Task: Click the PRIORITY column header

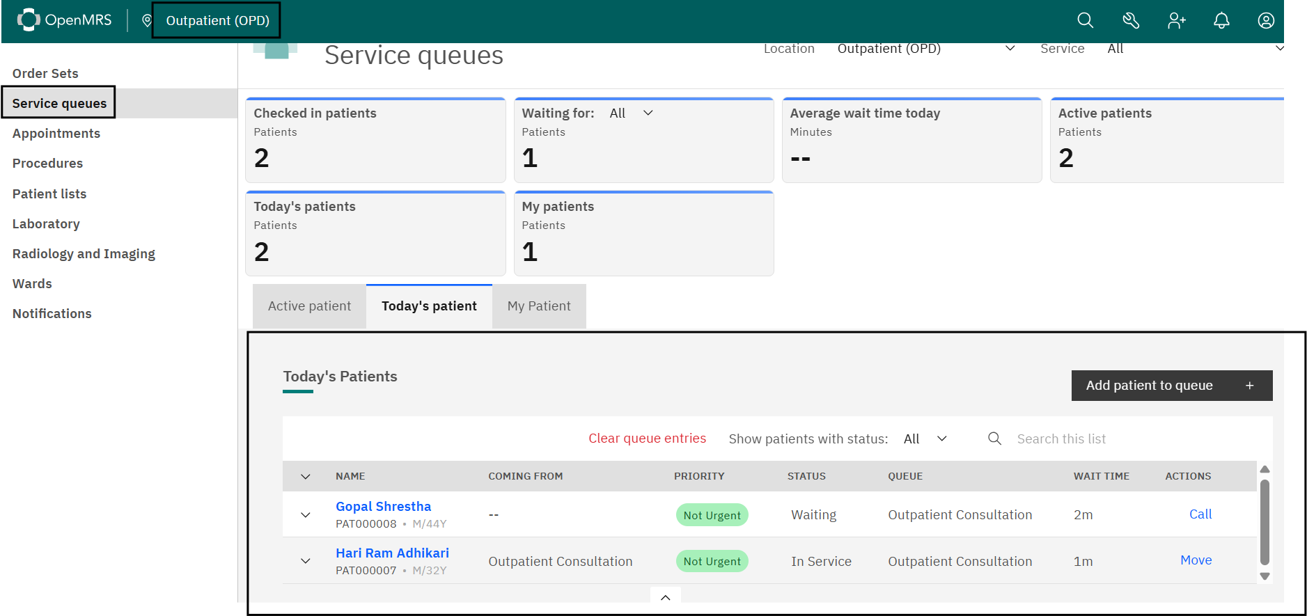Action: [699, 476]
